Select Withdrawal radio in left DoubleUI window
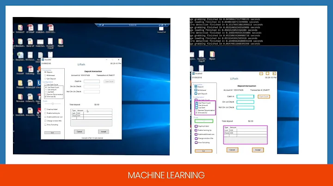Image resolution: width=333 pixels, height=186 pixels. (x=45, y=76)
